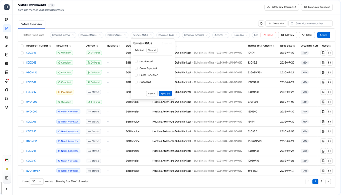Click the H avatar logo at top-left
This screenshot has width=341, height=195.
click(7, 7)
